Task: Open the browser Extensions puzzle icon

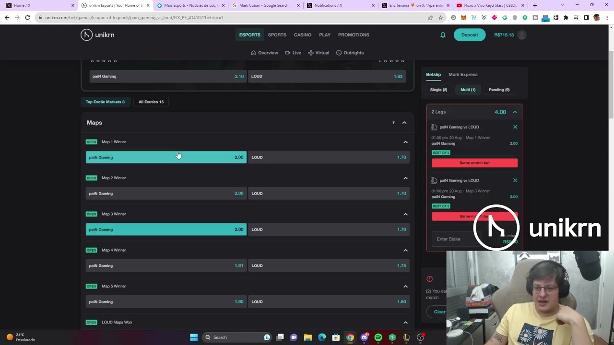Action: point(566,18)
